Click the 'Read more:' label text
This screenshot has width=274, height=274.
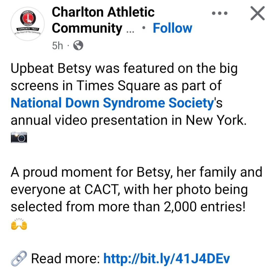pos(66,258)
